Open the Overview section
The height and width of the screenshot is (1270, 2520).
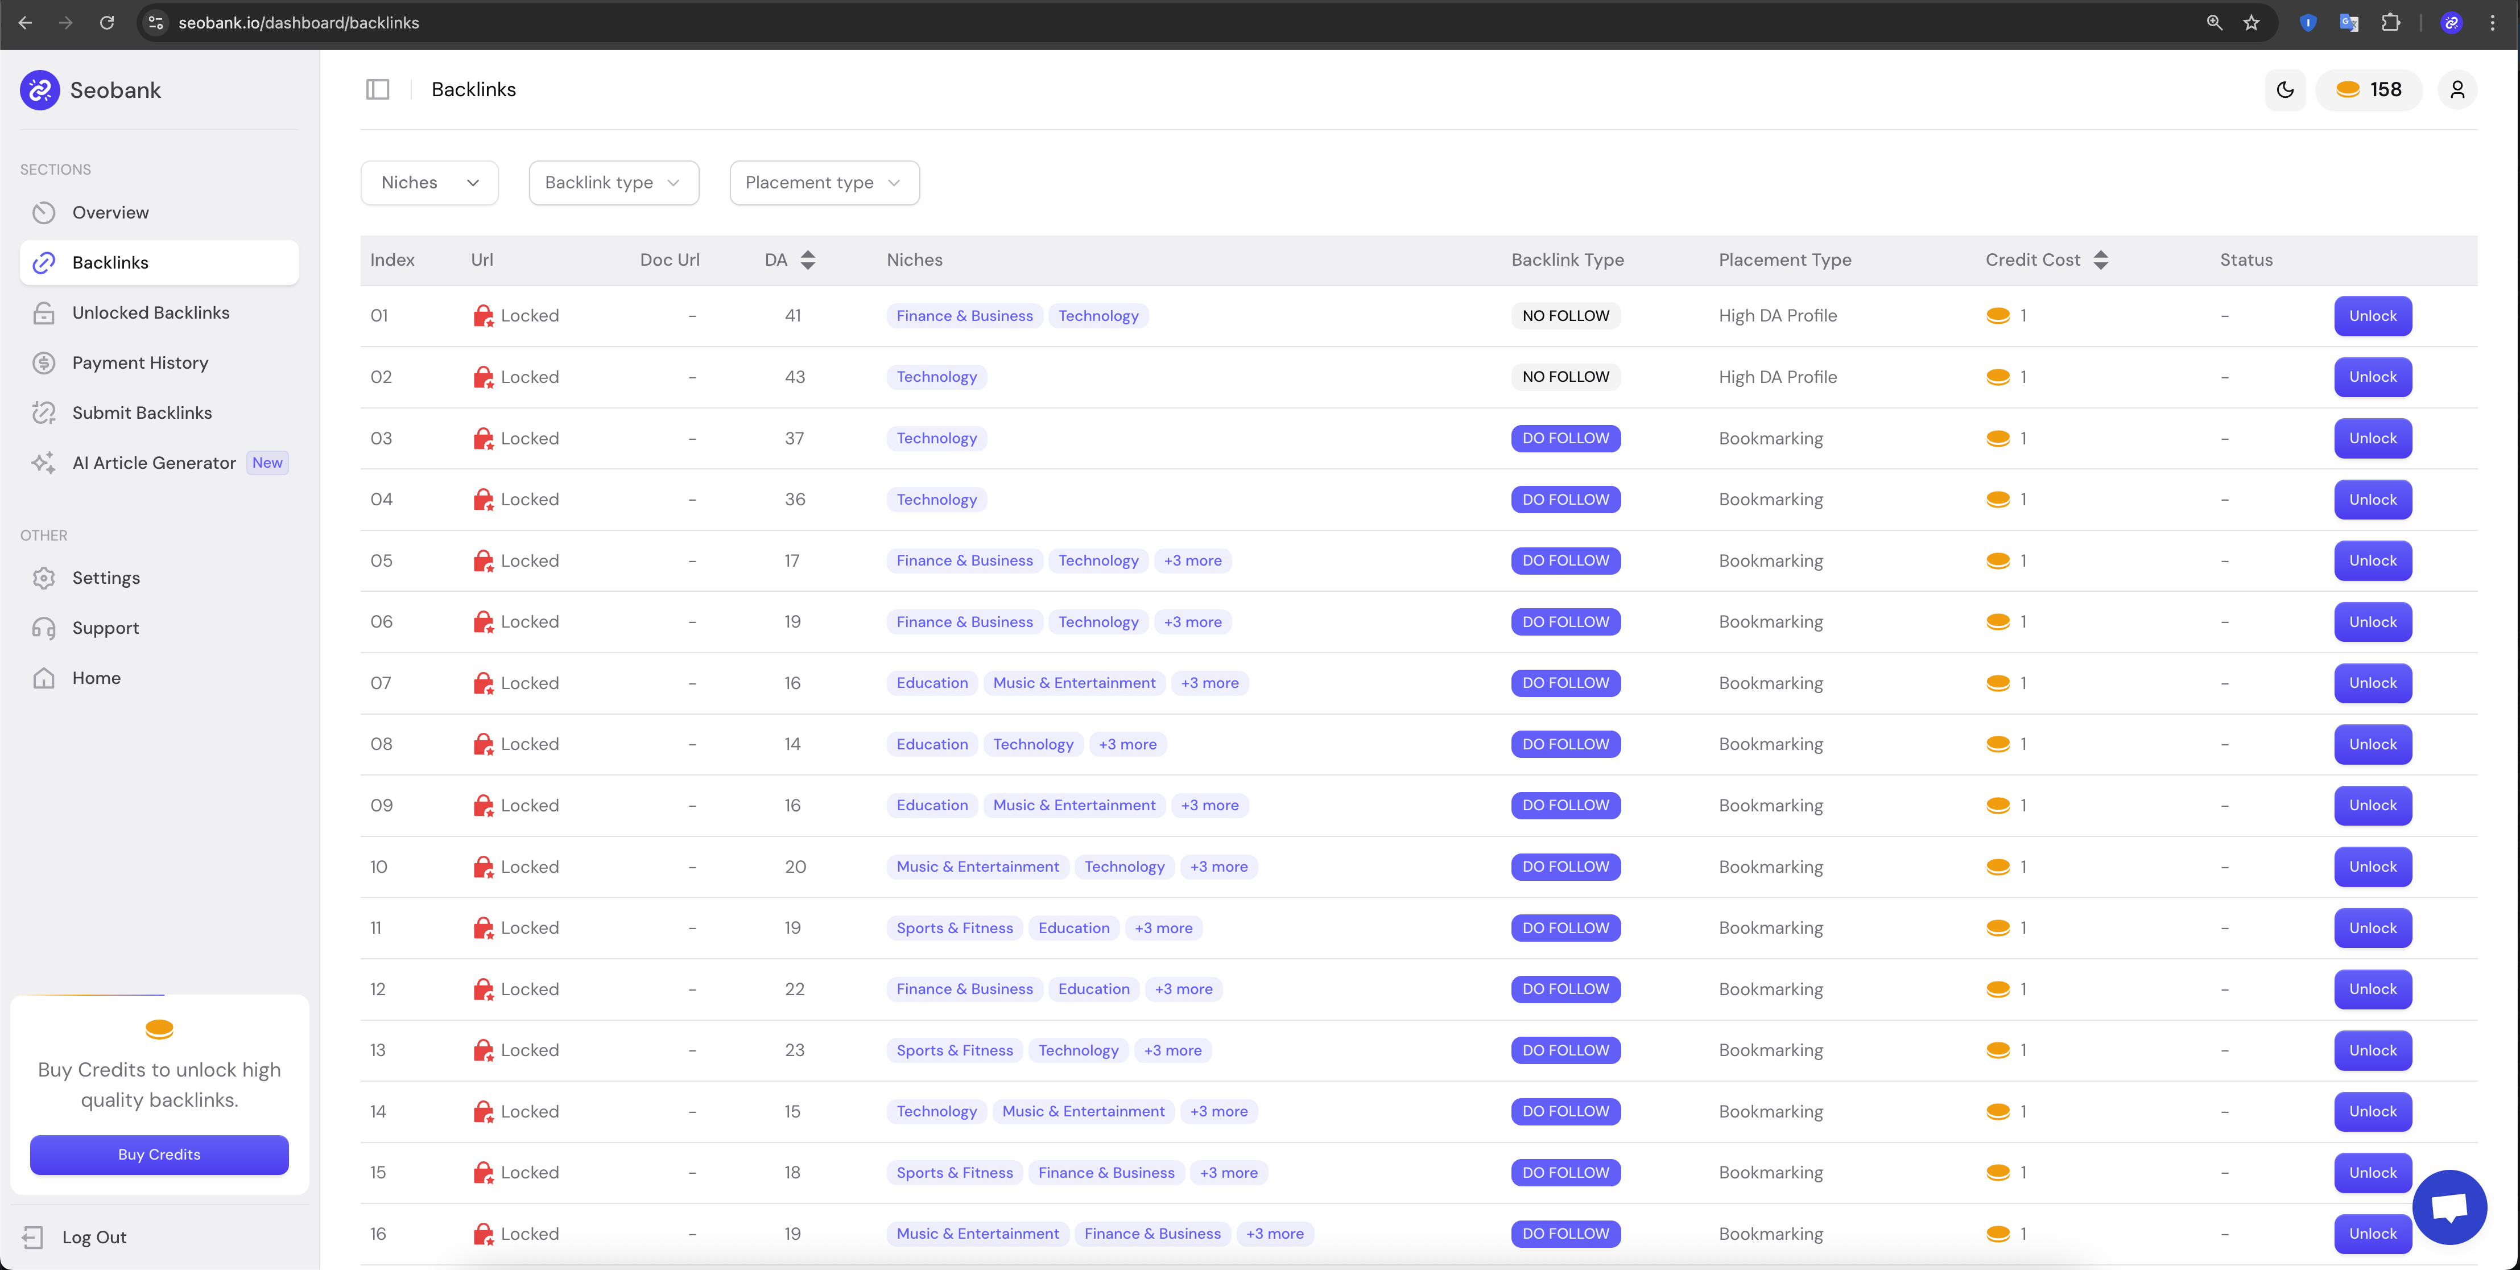159,212
